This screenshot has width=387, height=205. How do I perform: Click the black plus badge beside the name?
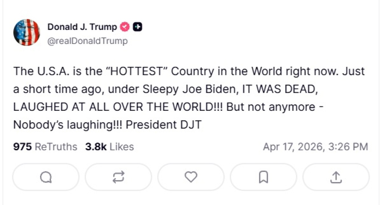pos(137,27)
